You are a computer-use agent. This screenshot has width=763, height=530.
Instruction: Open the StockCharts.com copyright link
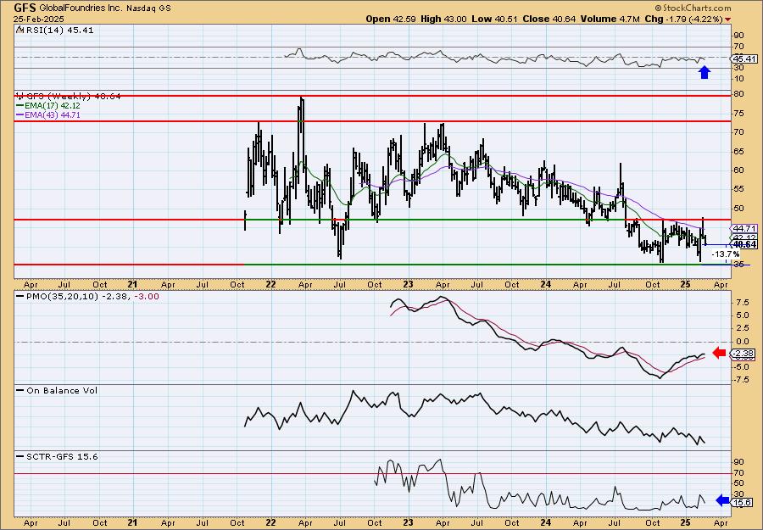click(x=693, y=8)
